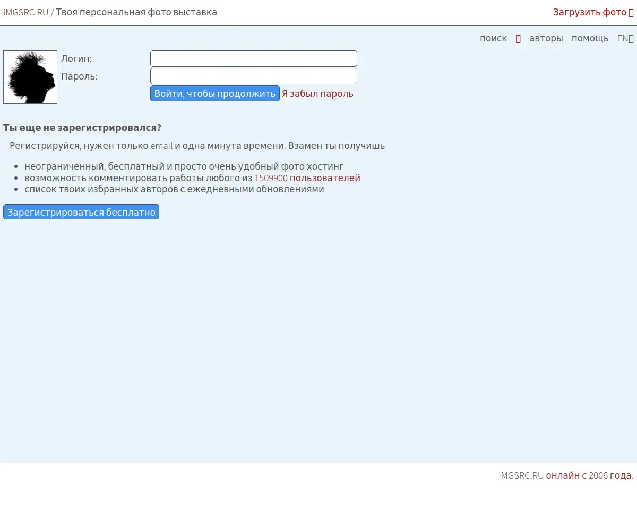The width and height of the screenshot is (637, 530).
Task: Click "Загрузить фото" upload link
Action: 593,12
